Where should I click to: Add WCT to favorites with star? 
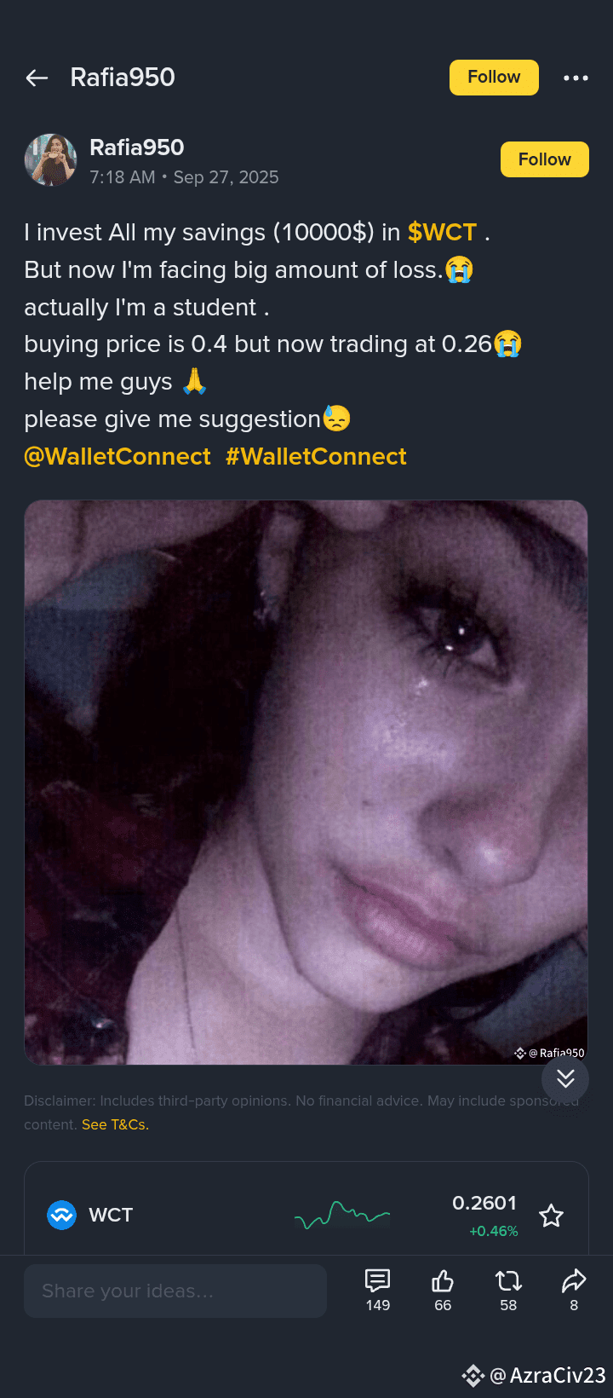pos(552,1216)
